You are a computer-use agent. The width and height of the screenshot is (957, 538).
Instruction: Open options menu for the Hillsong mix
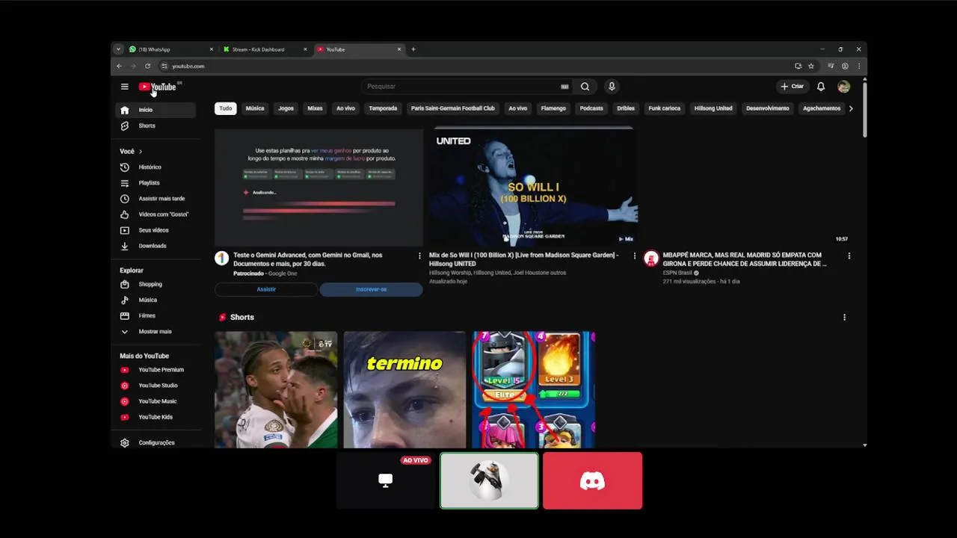635,256
